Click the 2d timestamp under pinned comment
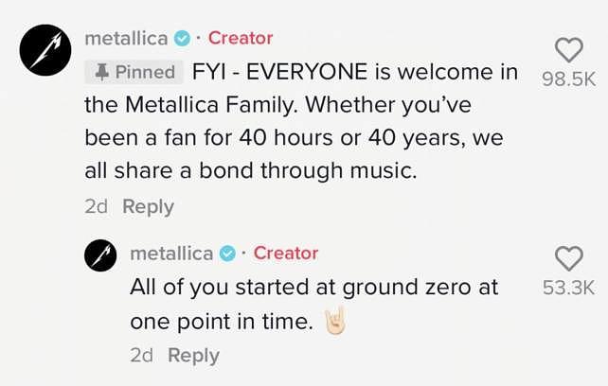The width and height of the screenshot is (608, 386). coord(97,206)
